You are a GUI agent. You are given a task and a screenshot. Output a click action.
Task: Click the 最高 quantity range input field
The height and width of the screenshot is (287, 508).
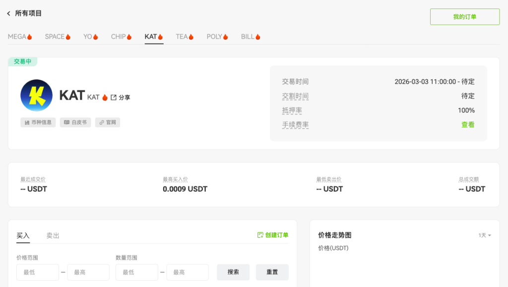(x=187, y=272)
